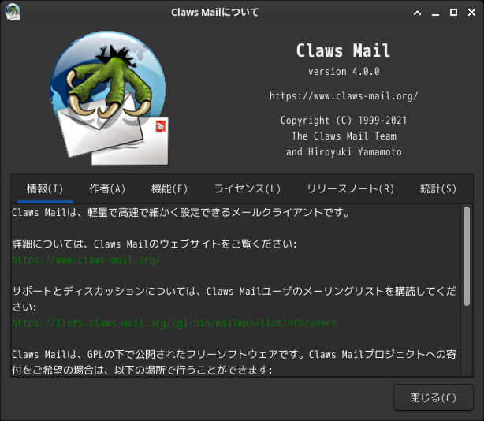Click empty scrollbar track below the handle
The height and width of the screenshot is (421, 484).
(467, 341)
